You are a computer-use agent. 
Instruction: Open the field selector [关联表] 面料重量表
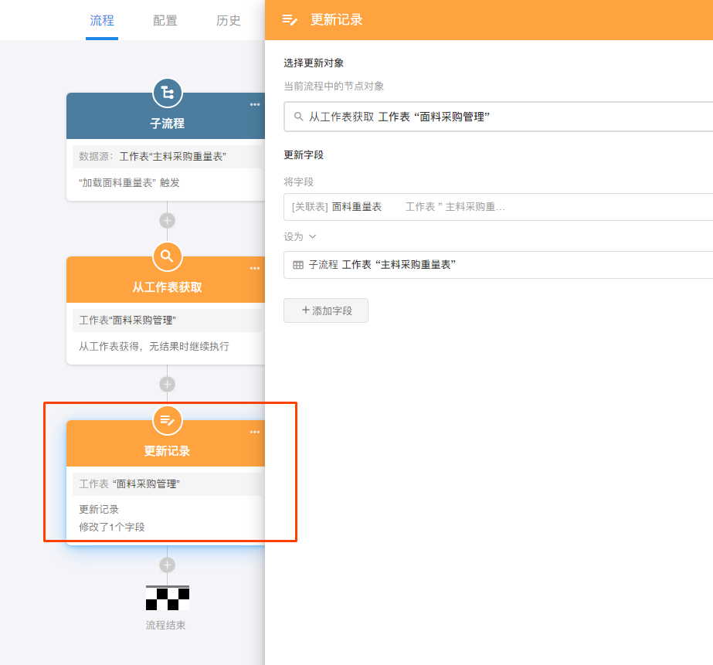pos(498,207)
